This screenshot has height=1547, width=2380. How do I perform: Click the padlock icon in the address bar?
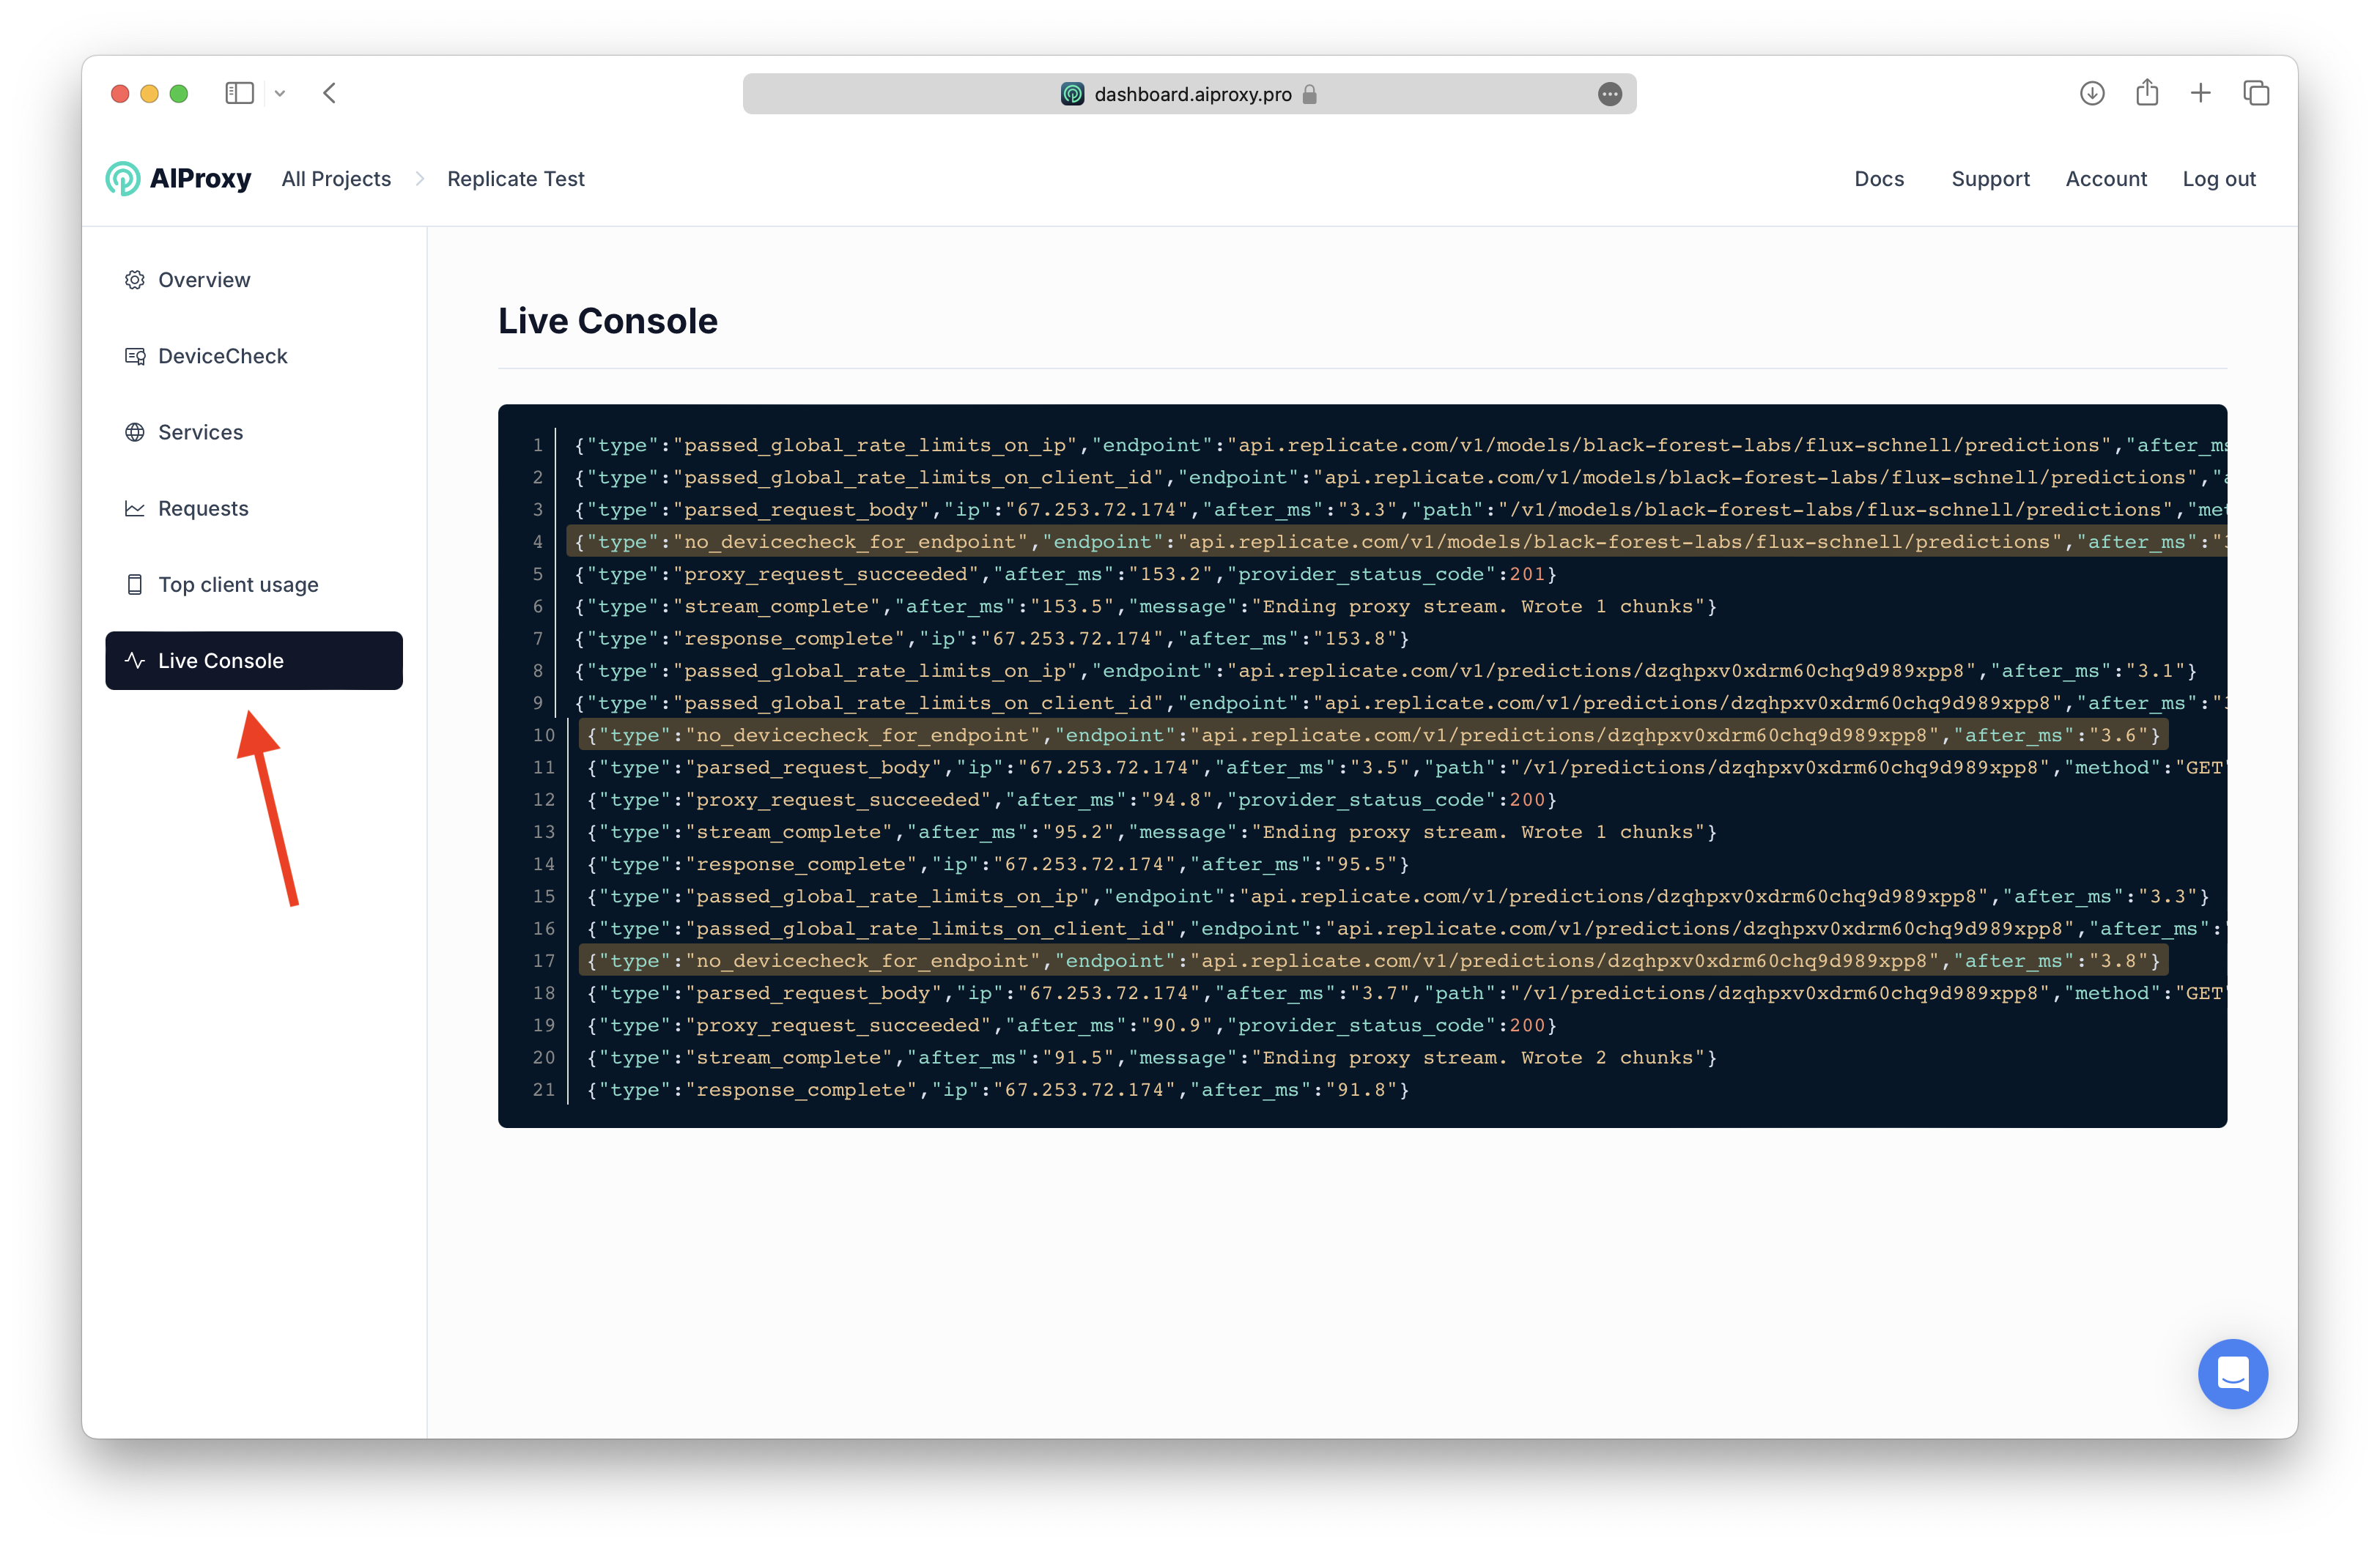(1310, 94)
